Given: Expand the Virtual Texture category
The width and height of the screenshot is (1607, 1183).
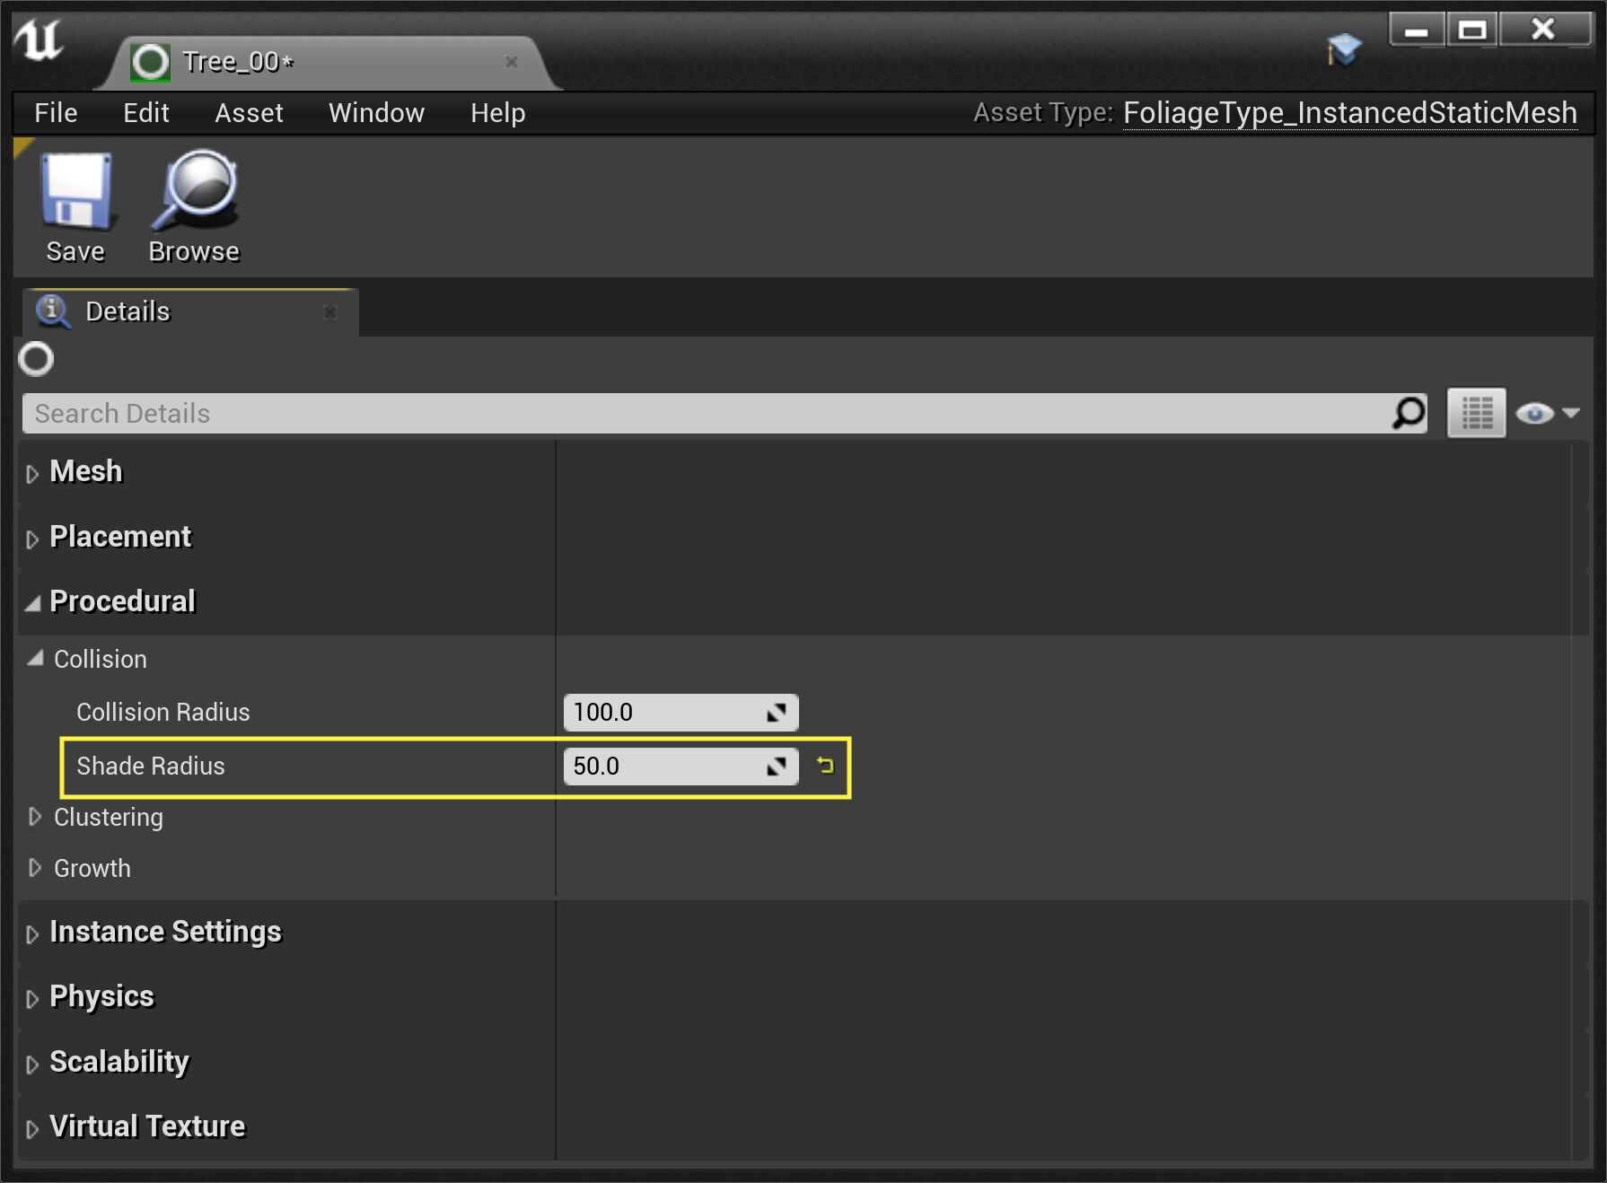Looking at the screenshot, I should [33, 1128].
